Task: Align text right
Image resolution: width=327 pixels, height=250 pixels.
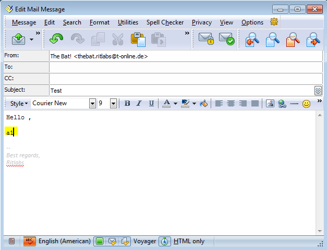Action: (x=243, y=103)
